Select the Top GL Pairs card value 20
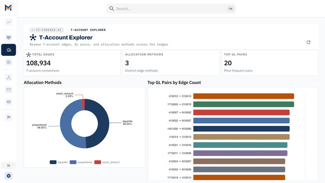 pos(228,63)
